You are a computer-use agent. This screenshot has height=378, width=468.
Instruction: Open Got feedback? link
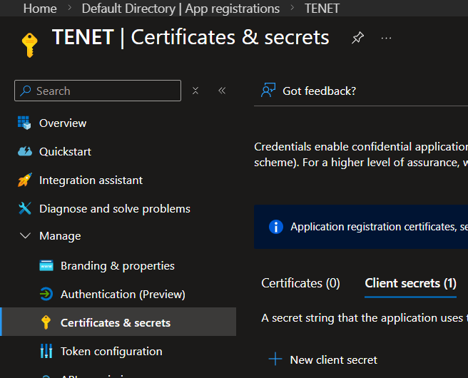point(319,91)
